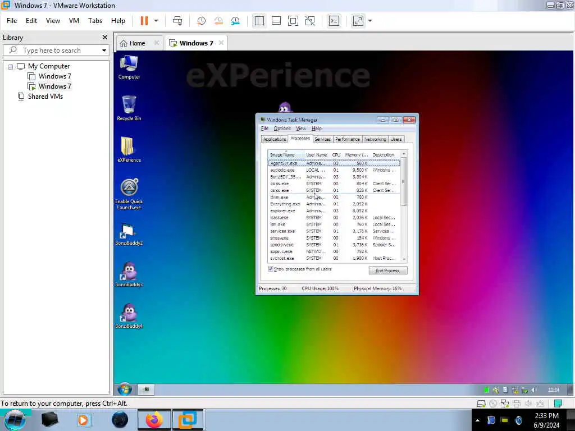Select the running Windows 7 VM in library

click(x=50, y=86)
